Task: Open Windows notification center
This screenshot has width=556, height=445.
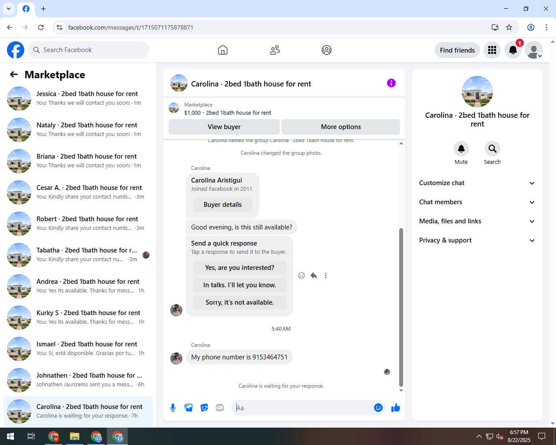Action: pos(542,436)
